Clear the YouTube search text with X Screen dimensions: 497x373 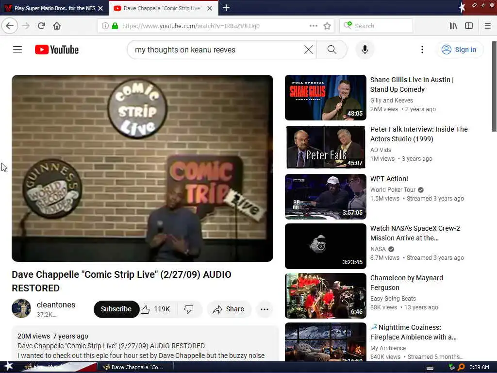(x=308, y=50)
